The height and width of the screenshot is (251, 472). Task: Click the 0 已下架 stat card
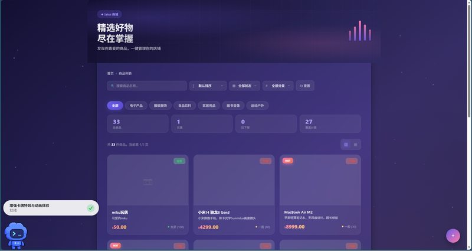click(266, 123)
